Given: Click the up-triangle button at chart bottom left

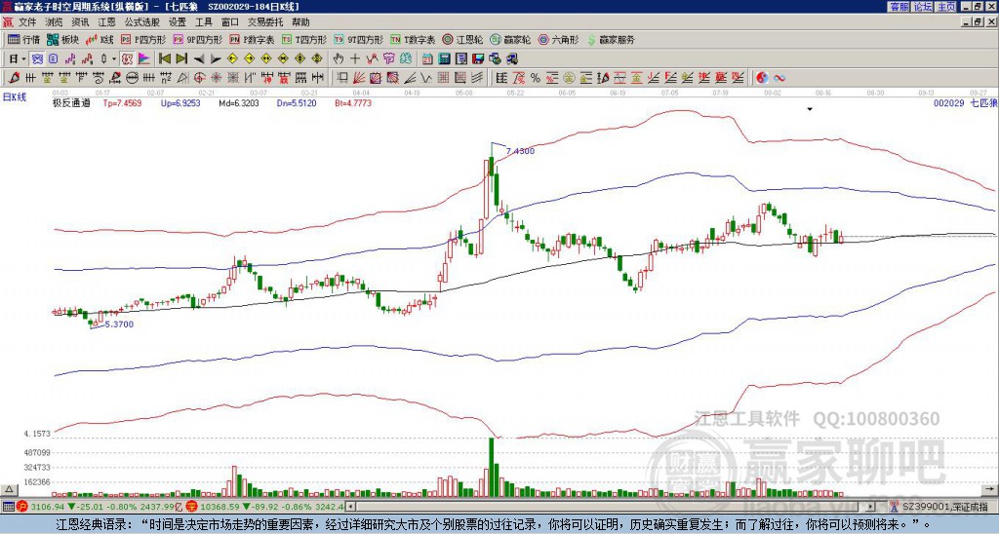Looking at the screenshot, I should tap(9, 489).
